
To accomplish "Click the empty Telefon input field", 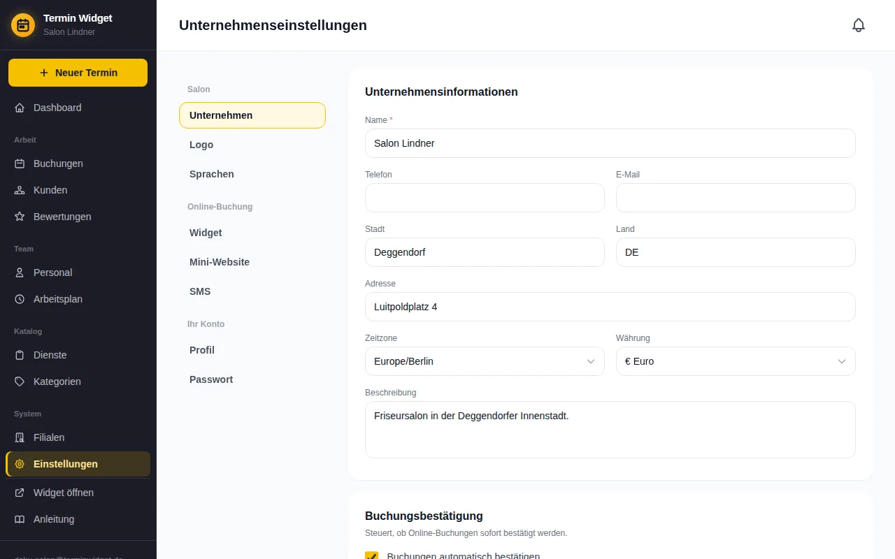I will [485, 198].
